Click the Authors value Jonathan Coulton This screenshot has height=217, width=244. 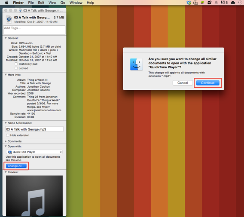38,86
